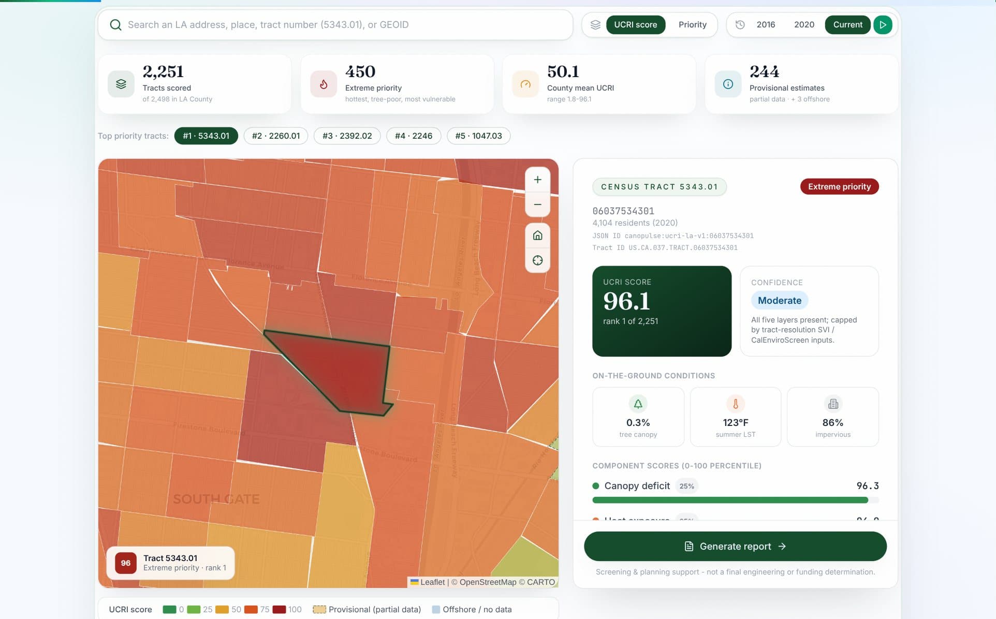Click the Extreme priority flame icon
This screenshot has width=996, height=619.
[x=324, y=84]
